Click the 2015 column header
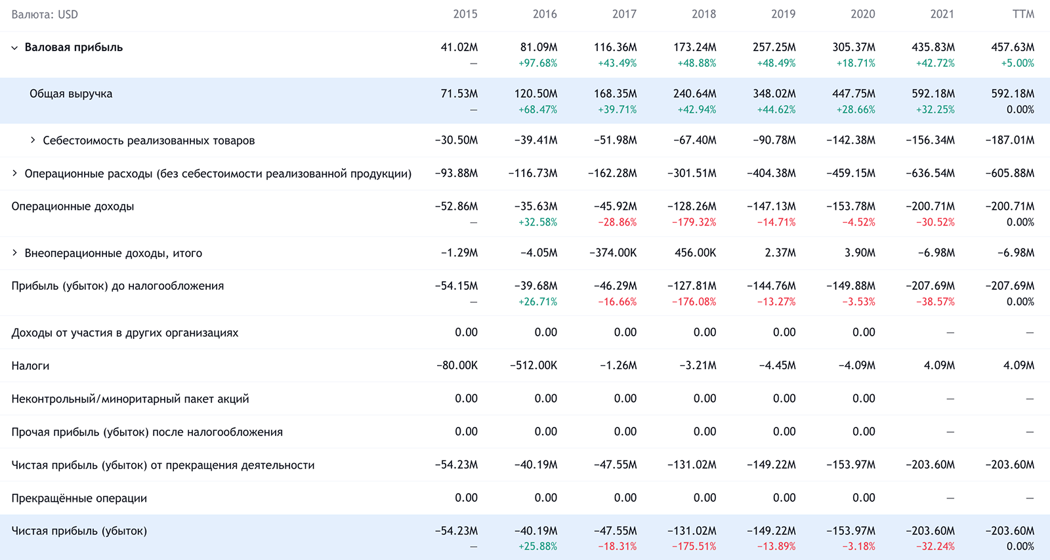 coord(465,14)
